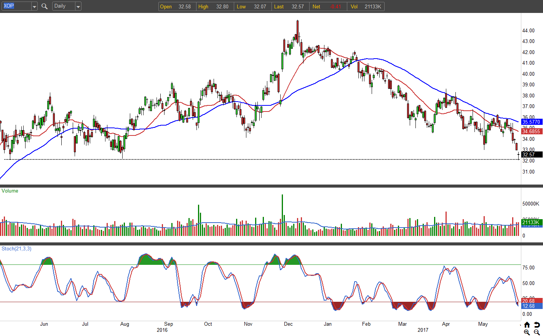543x336 pixels.
Task: Click the undo arrow icon
Action: tap(537, 325)
